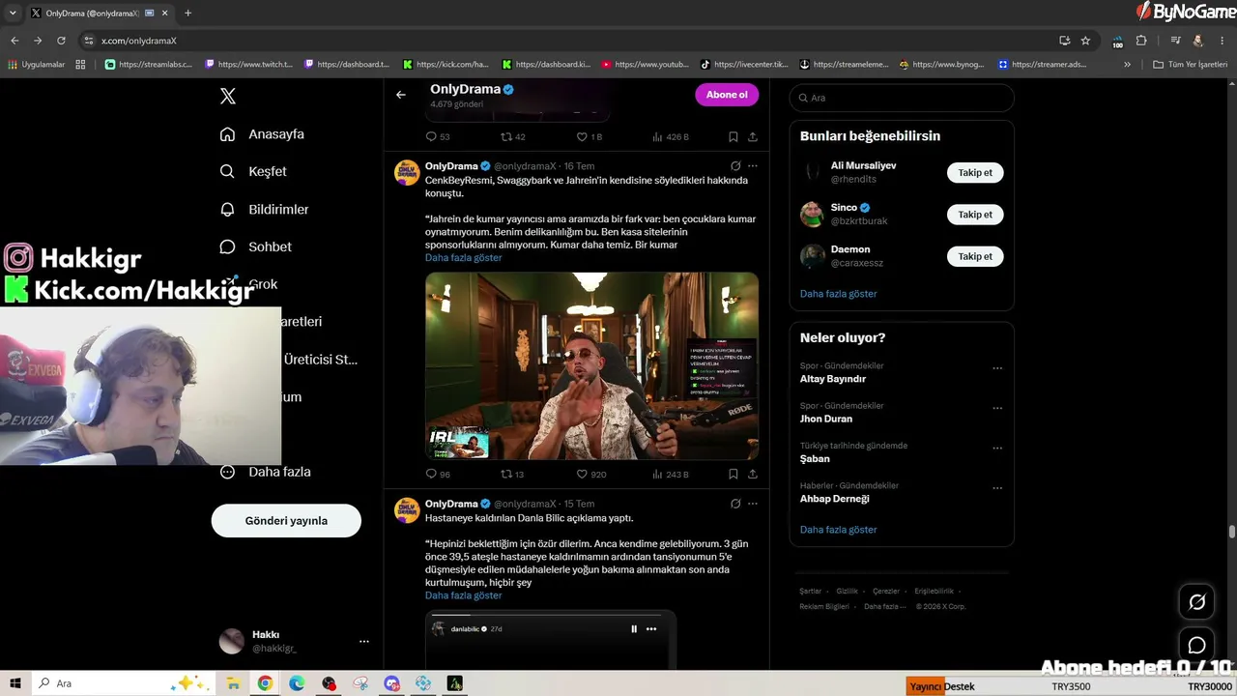The height and width of the screenshot is (696, 1237).
Task: Show more trends under Neler oluyor?
Action: click(838, 530)
